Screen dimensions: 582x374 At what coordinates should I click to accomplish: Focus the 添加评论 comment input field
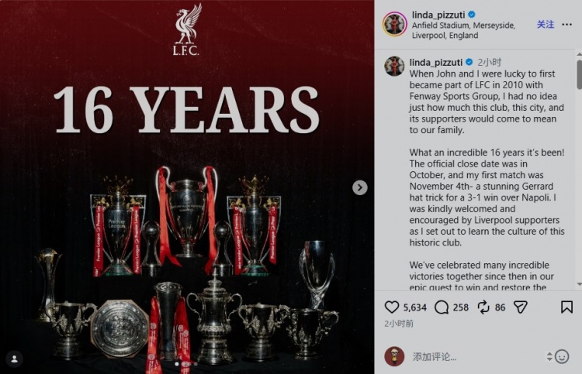tap(475, 357)
